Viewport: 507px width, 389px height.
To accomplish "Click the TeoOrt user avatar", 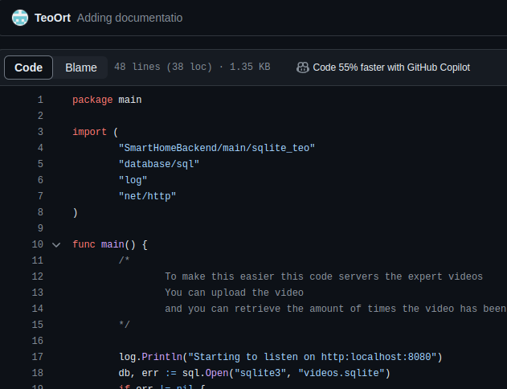I will 20,18.
